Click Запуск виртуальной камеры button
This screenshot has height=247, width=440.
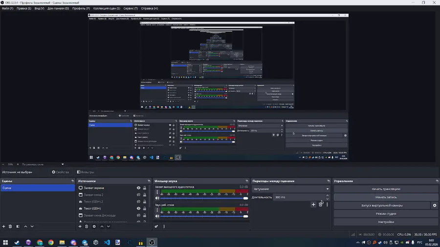click(382, 206)
